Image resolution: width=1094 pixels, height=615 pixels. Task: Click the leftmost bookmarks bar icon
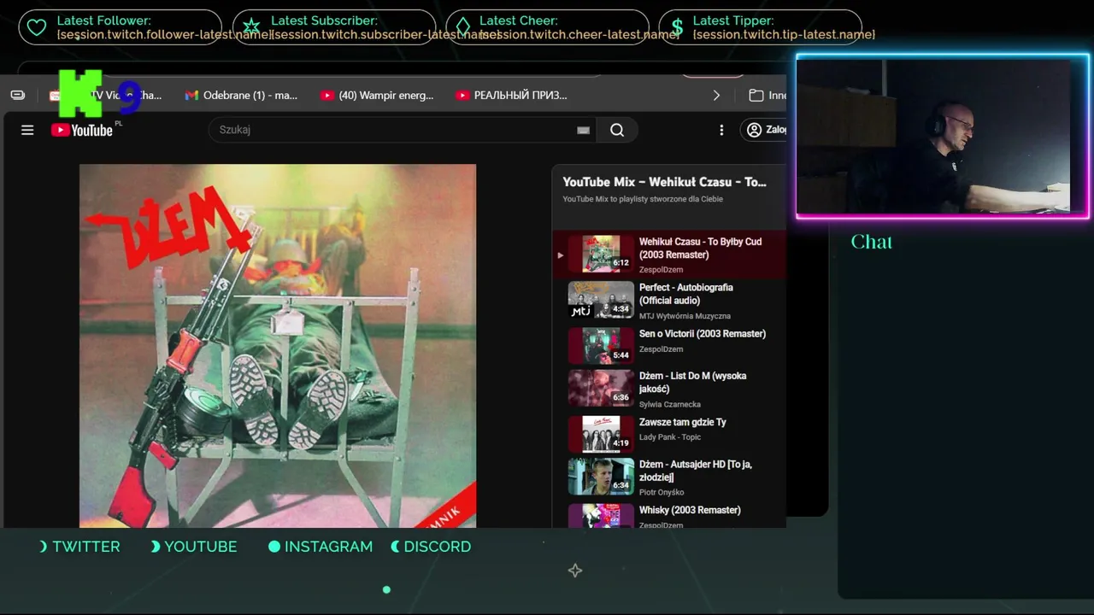(18, 95)
